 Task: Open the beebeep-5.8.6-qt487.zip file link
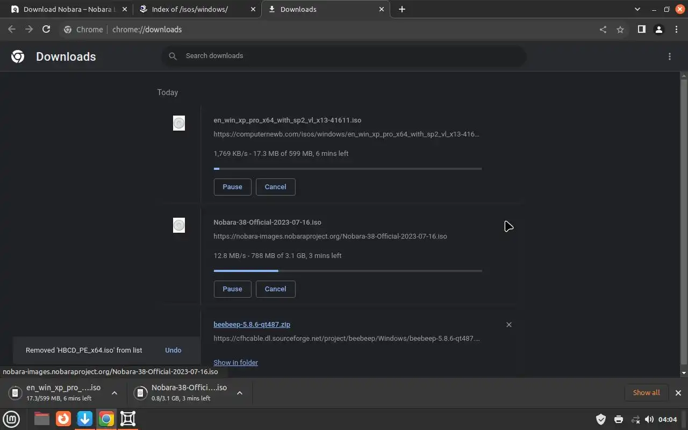coord(252,325)
